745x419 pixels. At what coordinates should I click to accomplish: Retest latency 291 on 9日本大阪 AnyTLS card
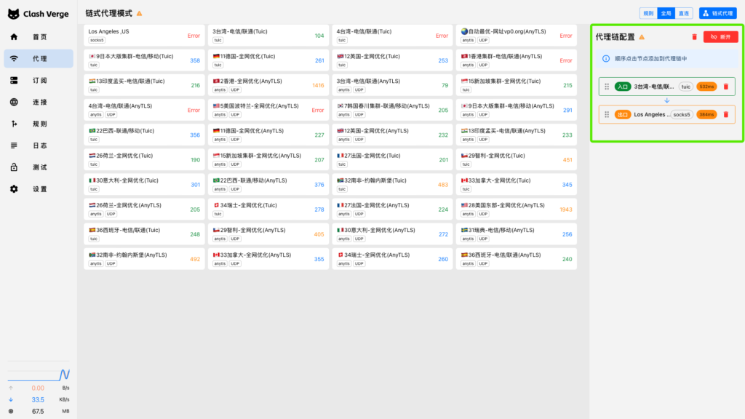click(x=567, y=111)
